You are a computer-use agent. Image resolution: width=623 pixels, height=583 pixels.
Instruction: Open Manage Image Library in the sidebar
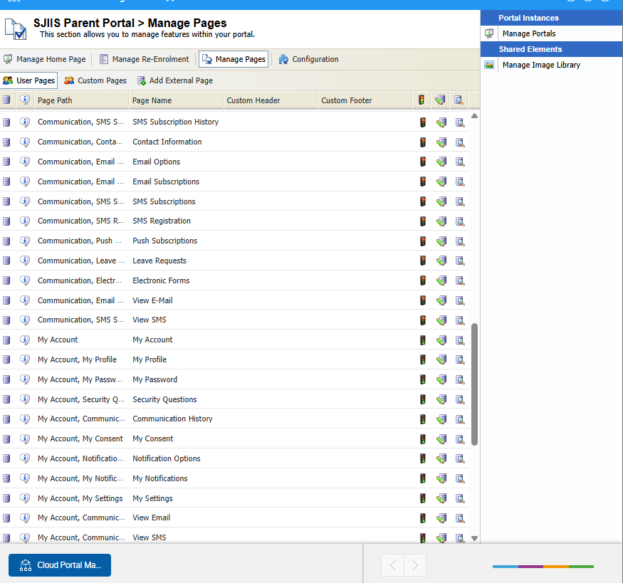pos(540,65)
